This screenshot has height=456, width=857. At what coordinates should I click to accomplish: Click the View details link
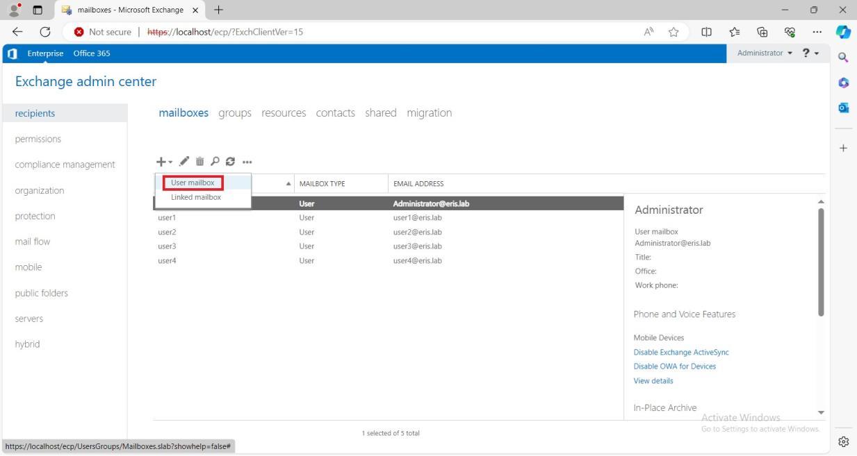click(x=653, y=381)
